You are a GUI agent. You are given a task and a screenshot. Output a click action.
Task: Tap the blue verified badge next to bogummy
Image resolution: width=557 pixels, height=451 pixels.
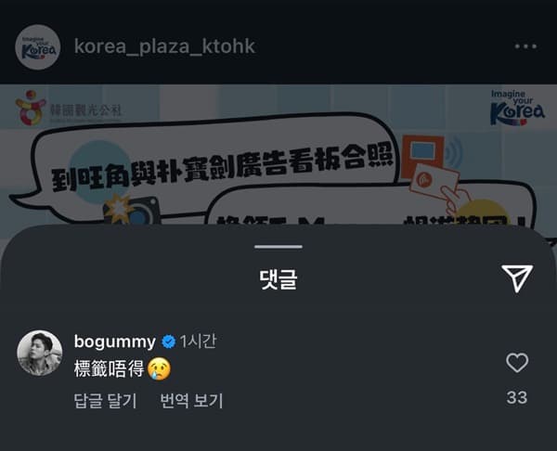(x=168, y=342)
